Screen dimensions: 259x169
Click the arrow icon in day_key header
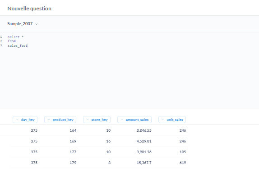tap(17, 120)
